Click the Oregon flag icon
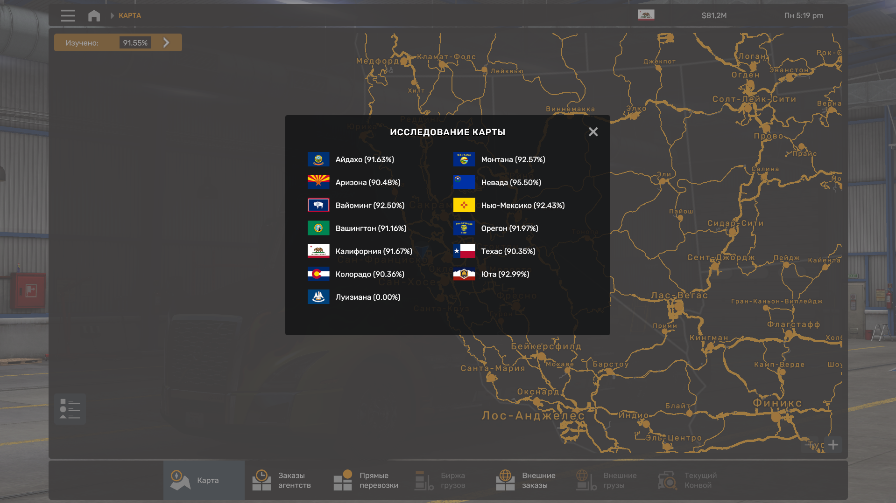Viewport: 896px width, 503px height. point(464,228)
